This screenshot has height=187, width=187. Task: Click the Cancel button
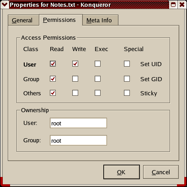click(161, 172)
